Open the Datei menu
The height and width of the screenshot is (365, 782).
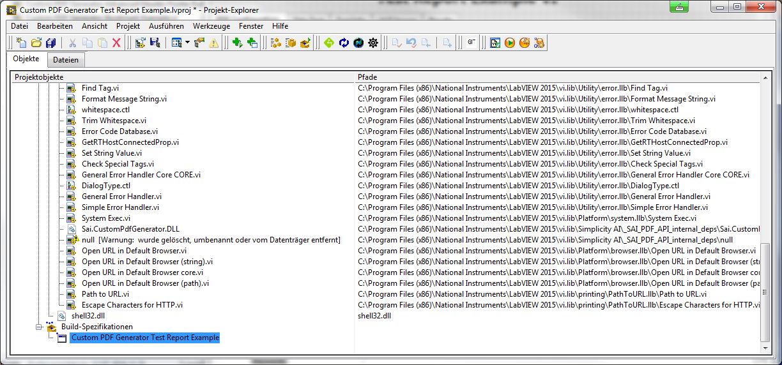click(20, 26)
